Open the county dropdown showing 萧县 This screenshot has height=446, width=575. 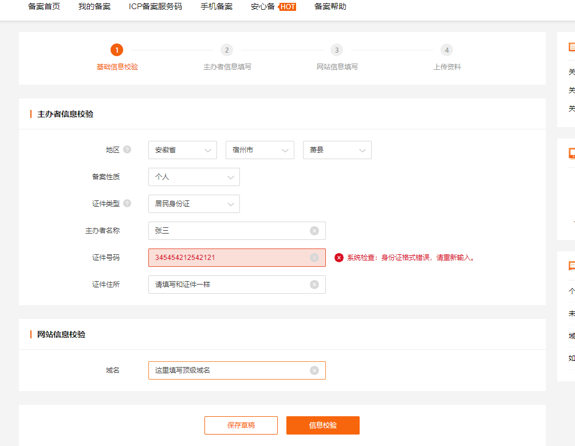click(x=337, y=150)
